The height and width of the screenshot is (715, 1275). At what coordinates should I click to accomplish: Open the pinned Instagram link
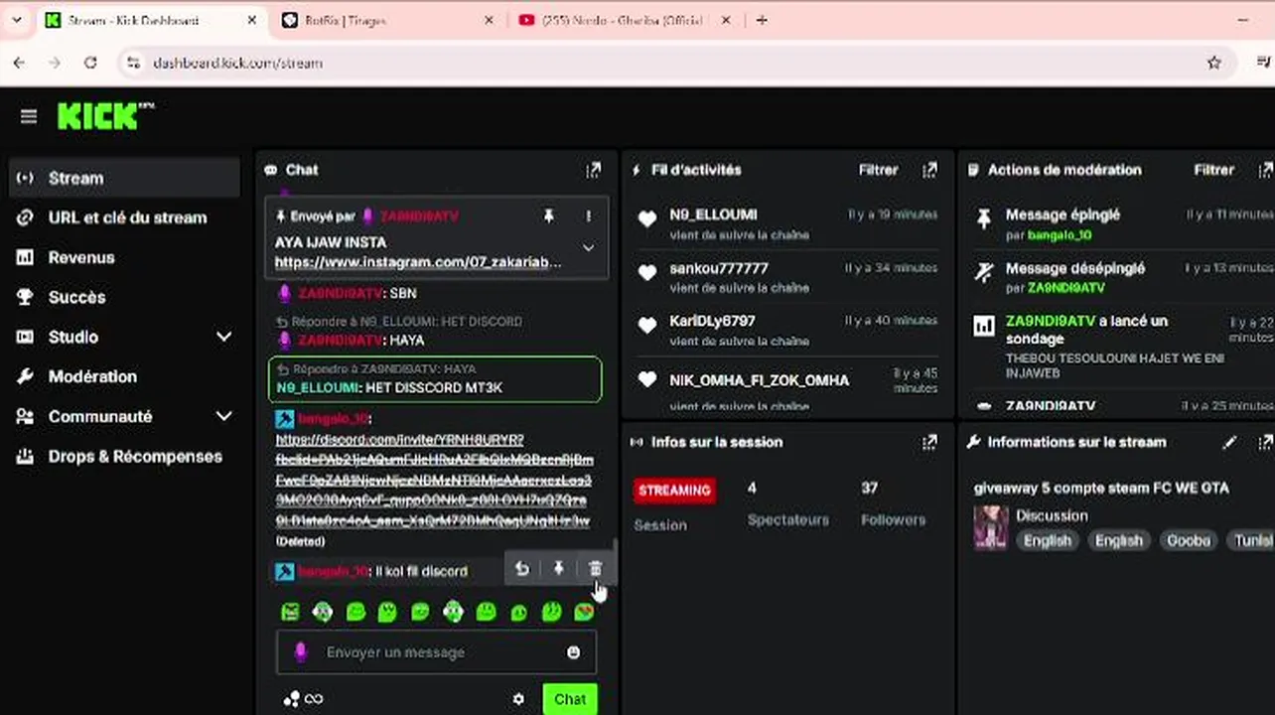418,262
